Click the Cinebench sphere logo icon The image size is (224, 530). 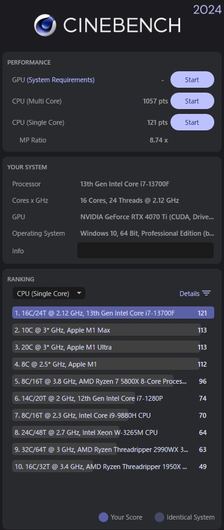click(x=45, y=25)
